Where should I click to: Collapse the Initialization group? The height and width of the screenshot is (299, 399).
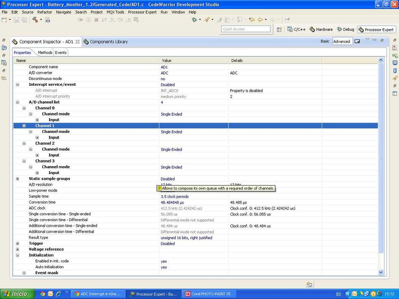pos(18,255)
